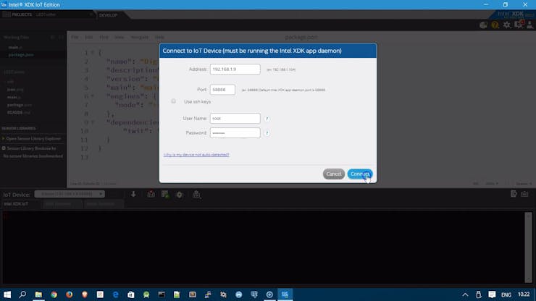Collapse code fold arrow at line 9

pyautogui.click(x=92, y=122)
